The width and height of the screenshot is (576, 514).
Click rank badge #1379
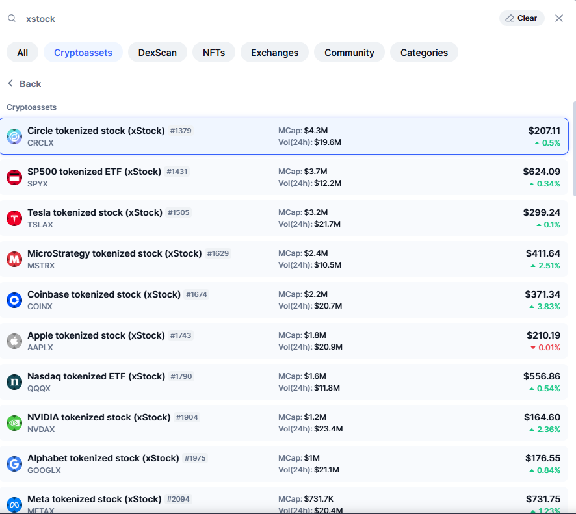[x=181, y=131]
